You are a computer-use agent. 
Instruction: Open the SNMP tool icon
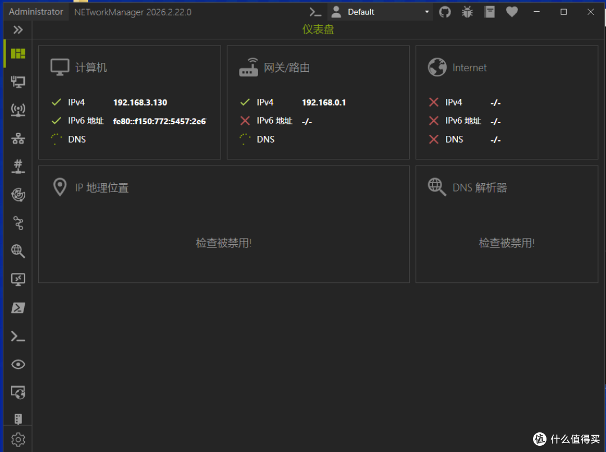click(18, 419)
